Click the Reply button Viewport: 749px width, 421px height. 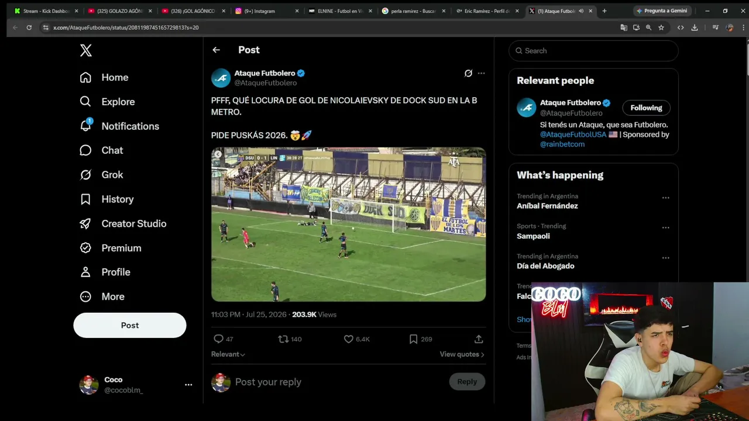[467, 382]
